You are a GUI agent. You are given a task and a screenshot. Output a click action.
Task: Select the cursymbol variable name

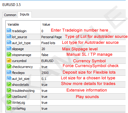(x=19, y=61)
